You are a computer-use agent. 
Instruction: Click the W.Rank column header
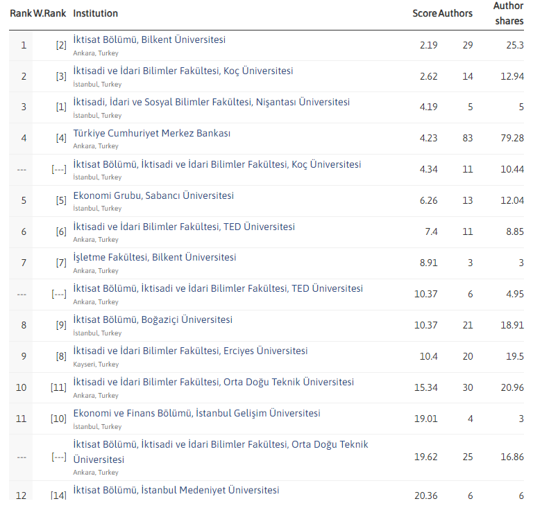coord(49,14)
